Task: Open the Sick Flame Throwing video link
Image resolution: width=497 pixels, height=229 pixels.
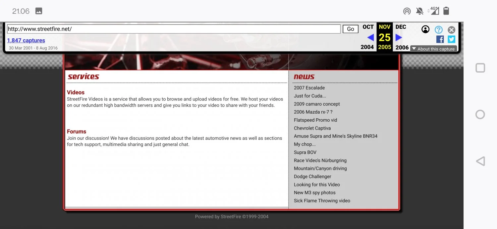Action: coord(322,200)
